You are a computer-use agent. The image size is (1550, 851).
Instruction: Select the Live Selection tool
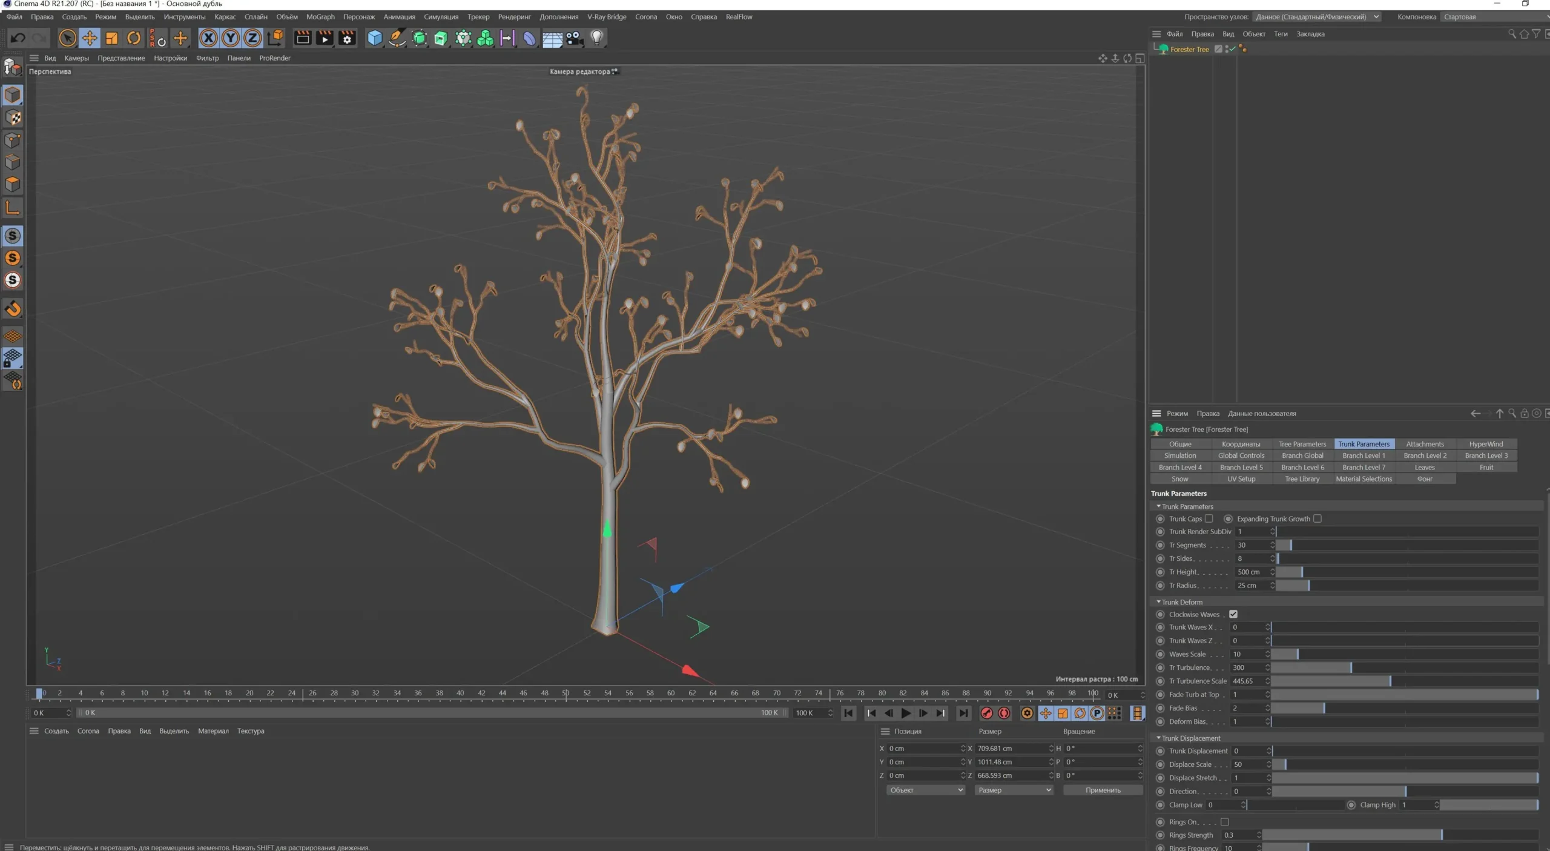tap(67, 38)
